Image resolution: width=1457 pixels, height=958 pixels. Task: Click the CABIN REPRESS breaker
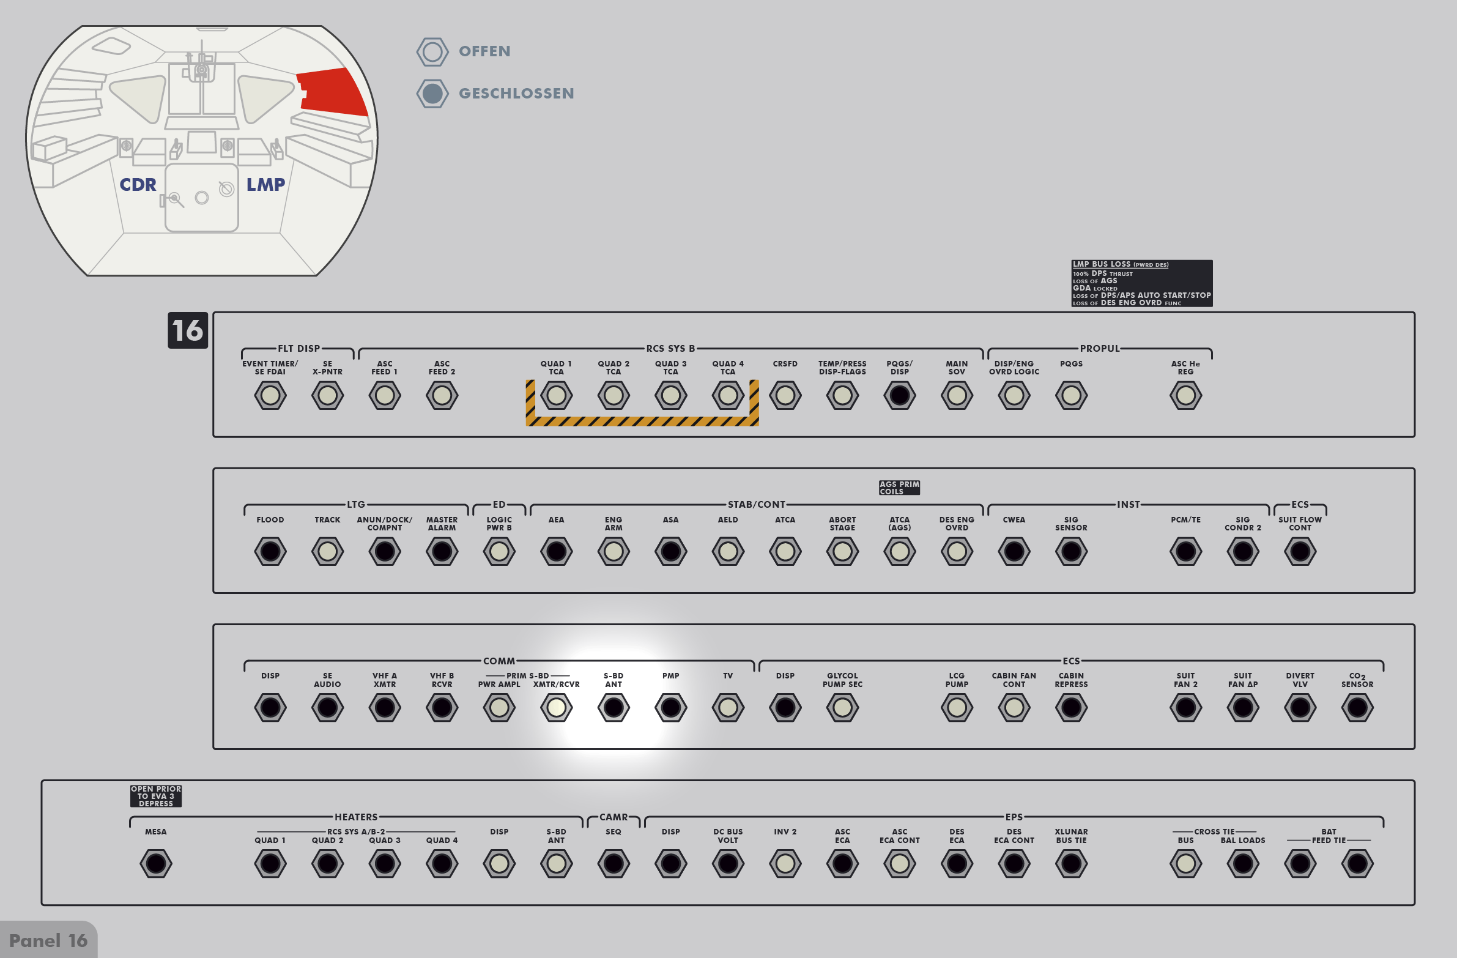(x=1071, y=708)
